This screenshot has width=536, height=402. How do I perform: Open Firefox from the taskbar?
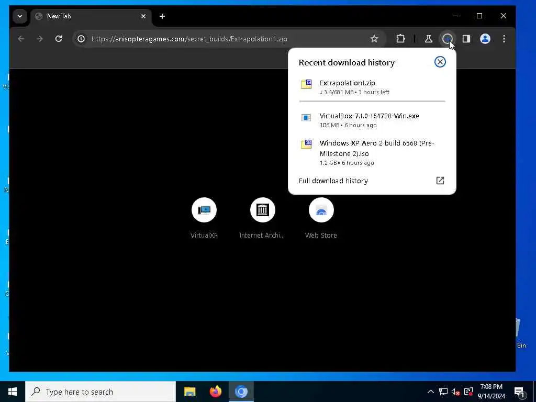215,392
